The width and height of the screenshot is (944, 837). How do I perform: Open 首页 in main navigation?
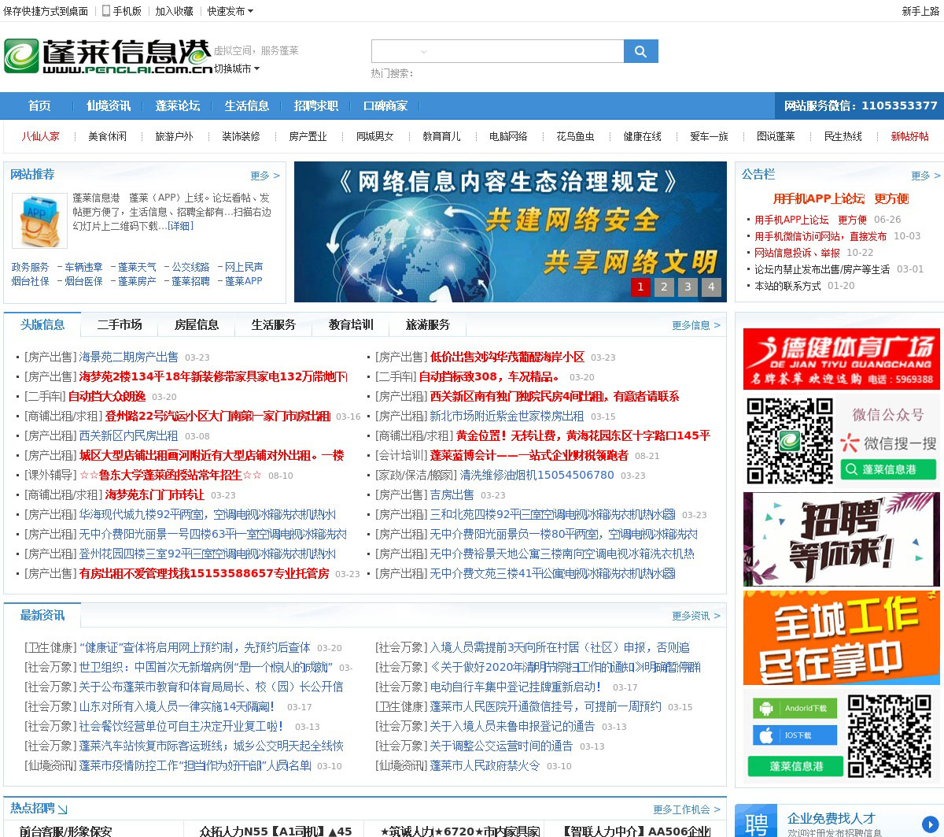coord(39,106)
